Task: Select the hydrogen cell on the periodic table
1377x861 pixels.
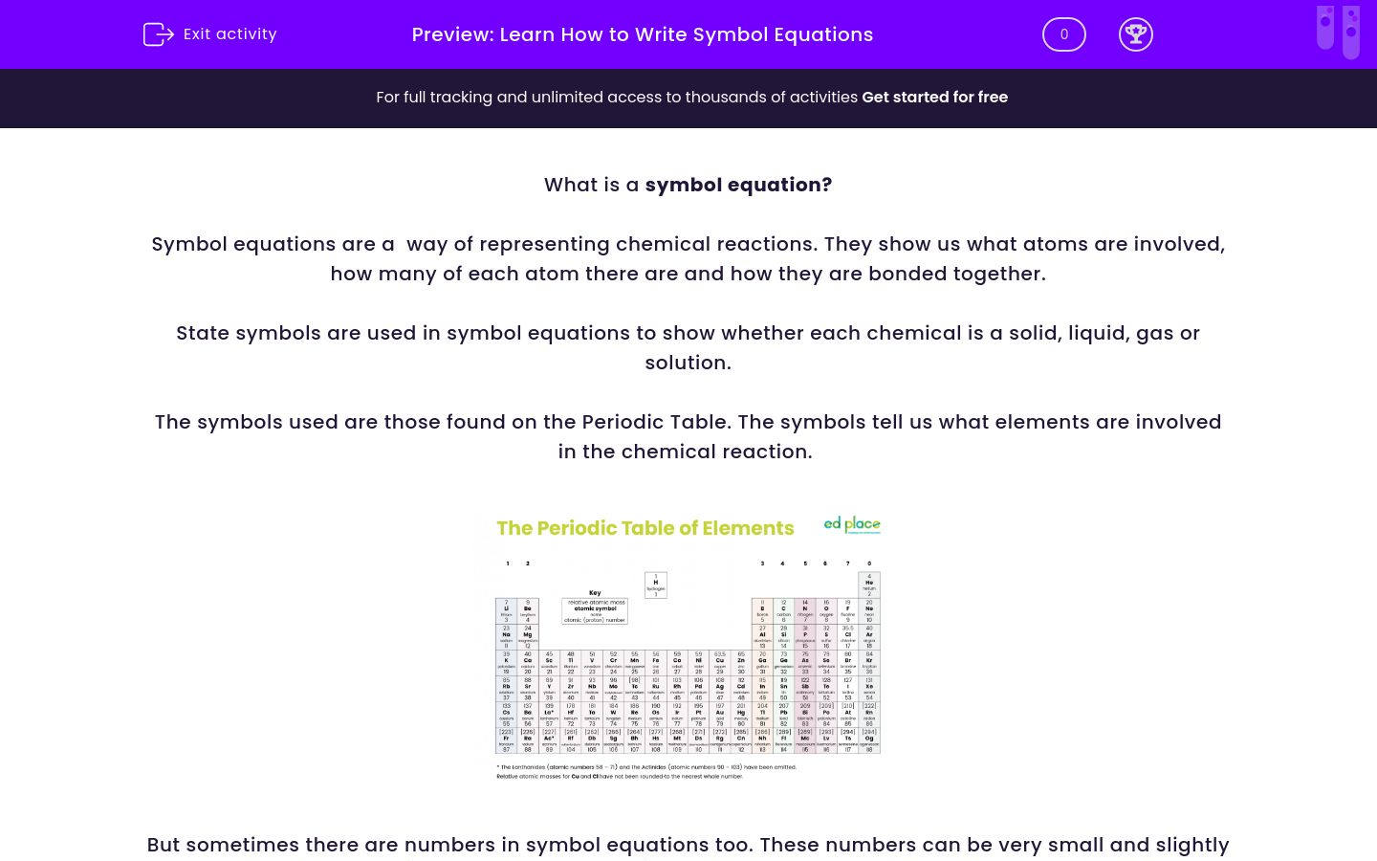Action: coord(655,584)
